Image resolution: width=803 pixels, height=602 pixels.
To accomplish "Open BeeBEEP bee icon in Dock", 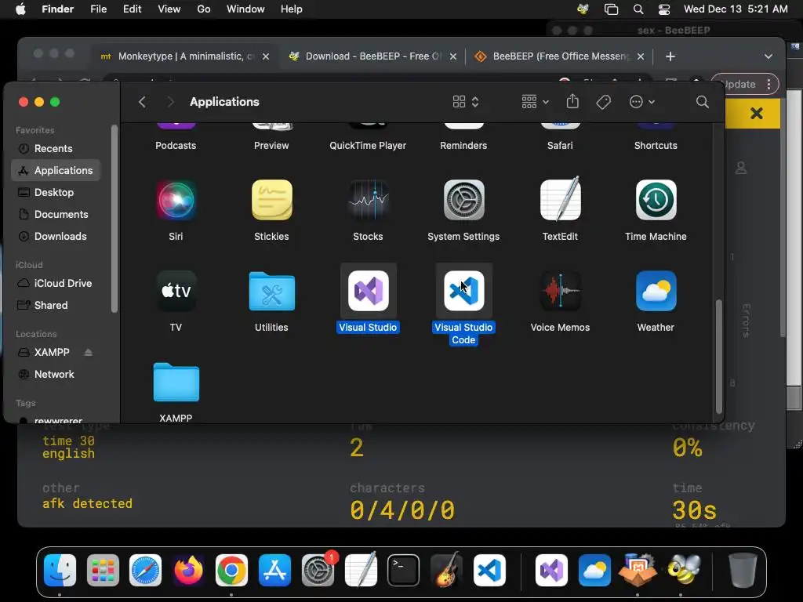I will [x=683, y=571].
